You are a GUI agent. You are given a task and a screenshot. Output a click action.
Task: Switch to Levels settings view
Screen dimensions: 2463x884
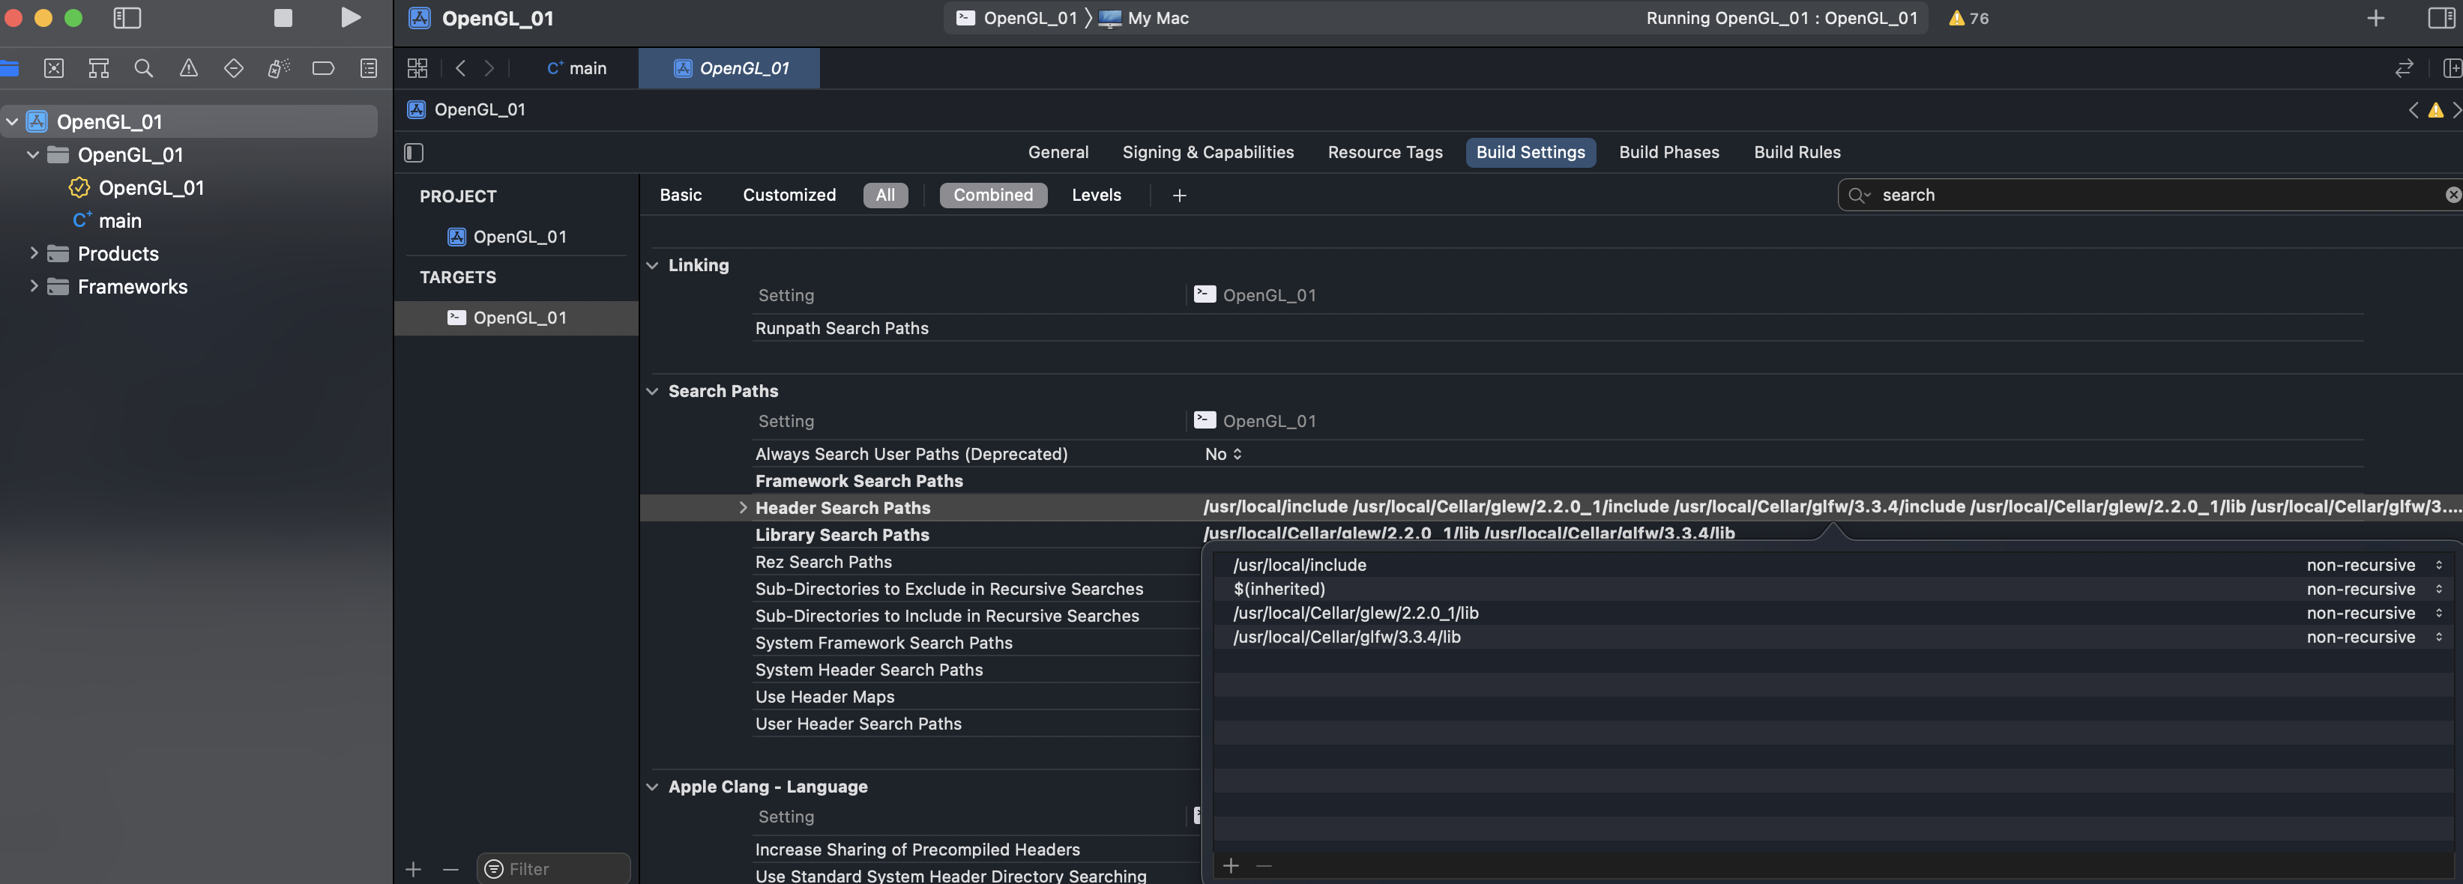[x=1096, y=195]
